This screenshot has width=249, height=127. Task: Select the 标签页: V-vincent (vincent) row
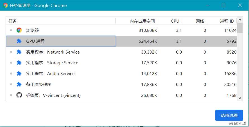(122, 95)
